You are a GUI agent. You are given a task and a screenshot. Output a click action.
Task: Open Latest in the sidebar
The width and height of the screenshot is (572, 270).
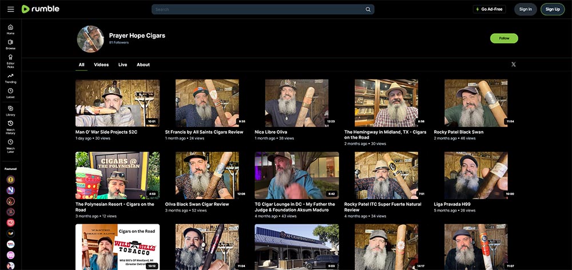point(10,93)
